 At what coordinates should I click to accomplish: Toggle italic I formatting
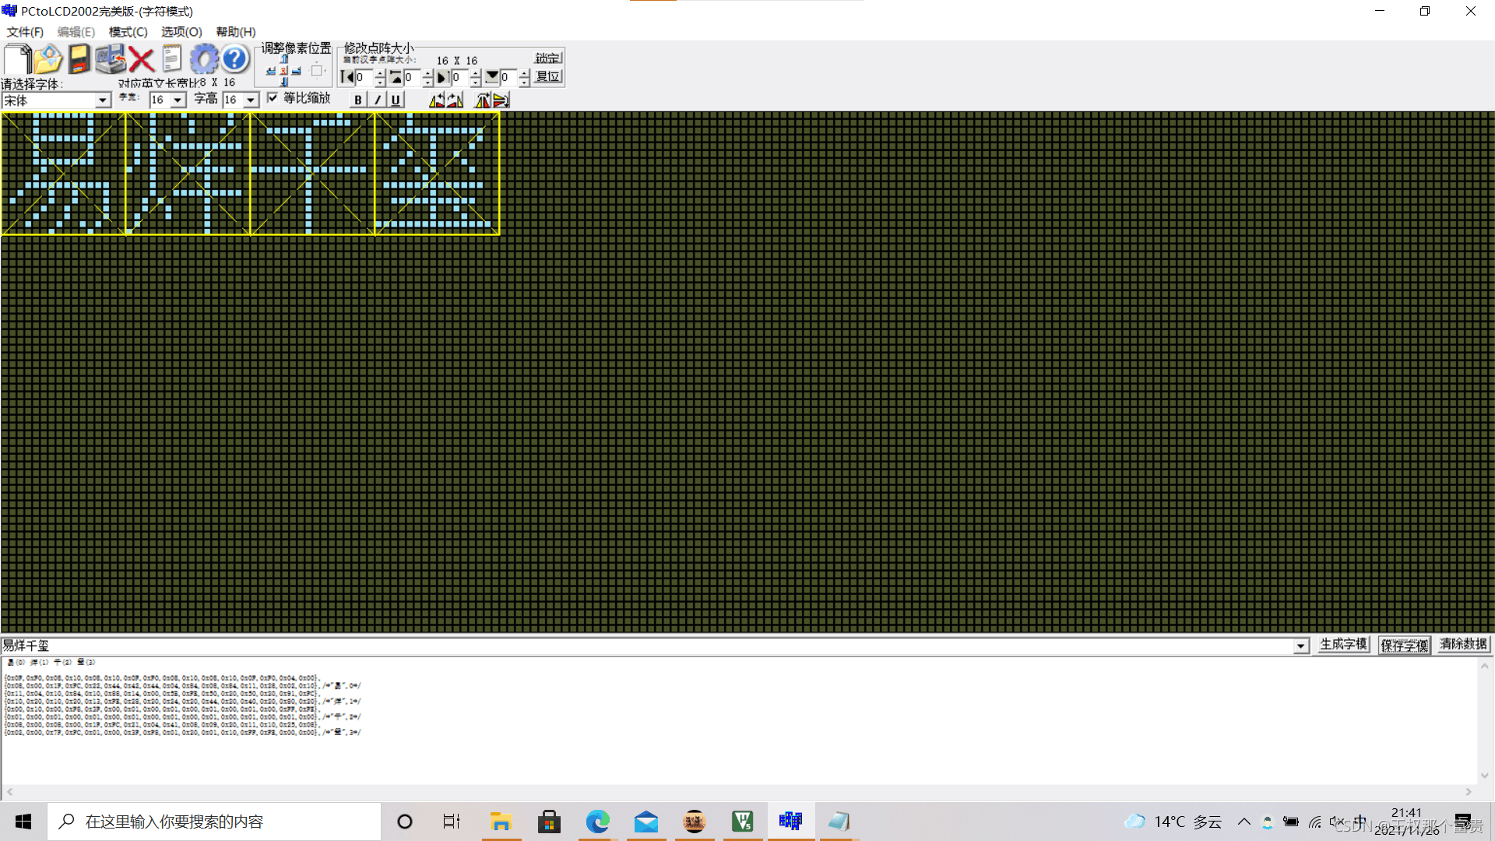point(377,100)
